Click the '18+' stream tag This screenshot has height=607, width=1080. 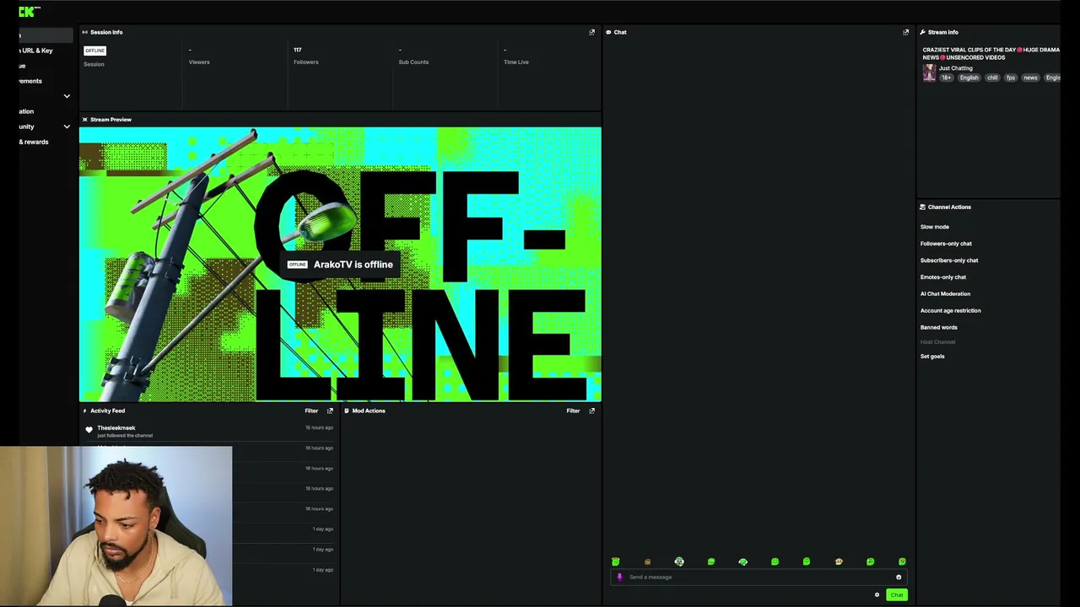947,78
